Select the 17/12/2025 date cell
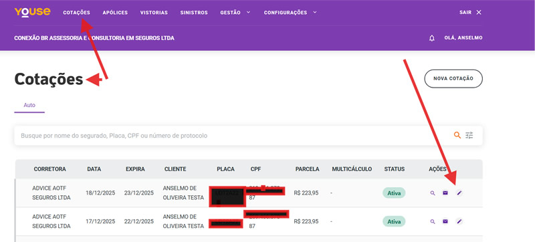 (100, 221)
